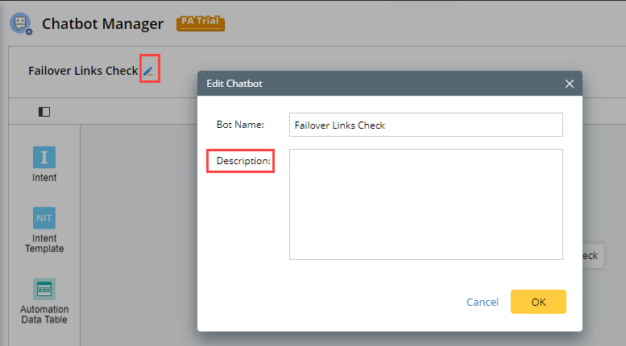Click the Chatbot Manager heading text
Image resolution: width=626 pixels, height=346 pixels.
102,23
